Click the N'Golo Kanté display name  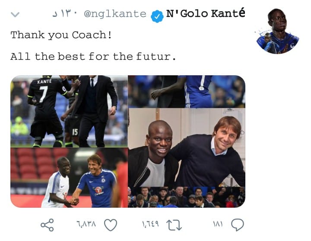[x=206, y=13]
